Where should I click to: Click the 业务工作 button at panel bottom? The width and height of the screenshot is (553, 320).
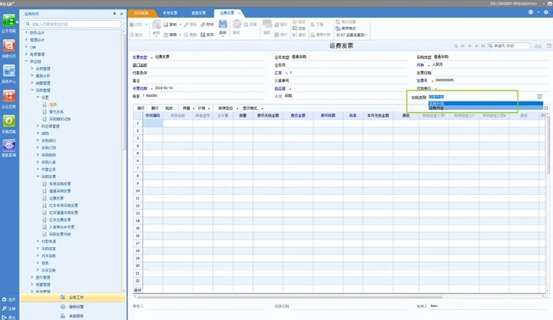[74, 297]
